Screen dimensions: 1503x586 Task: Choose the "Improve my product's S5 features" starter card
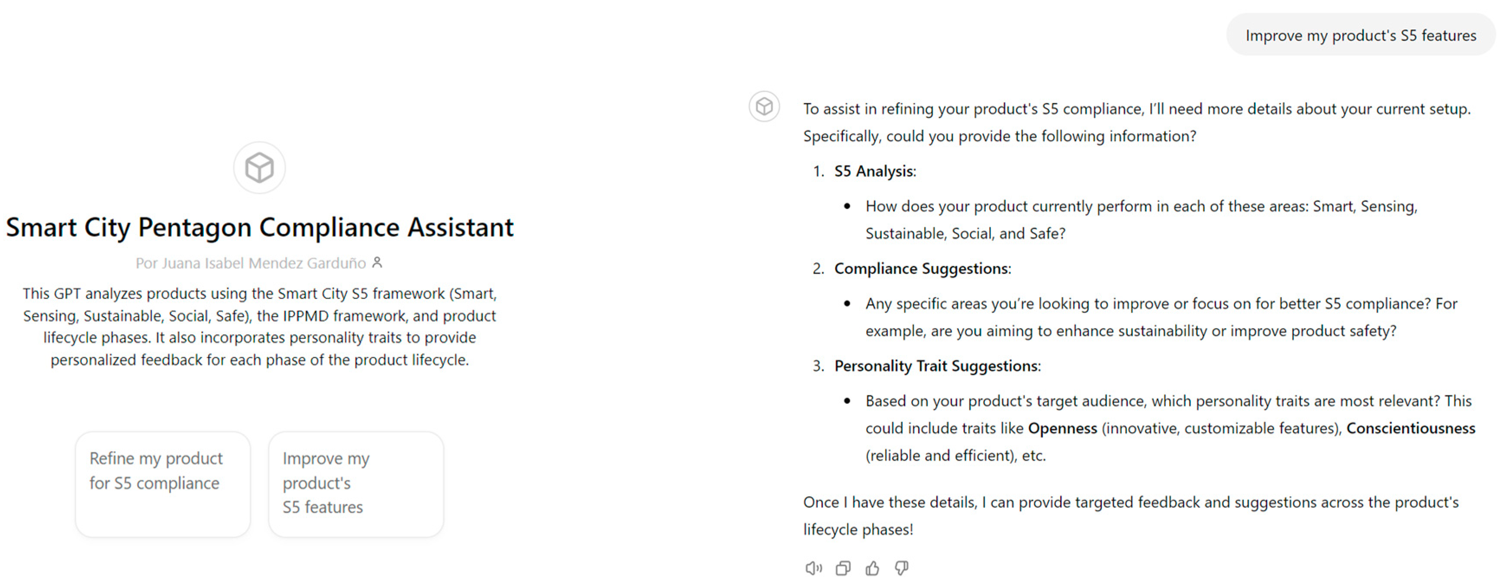356,484
